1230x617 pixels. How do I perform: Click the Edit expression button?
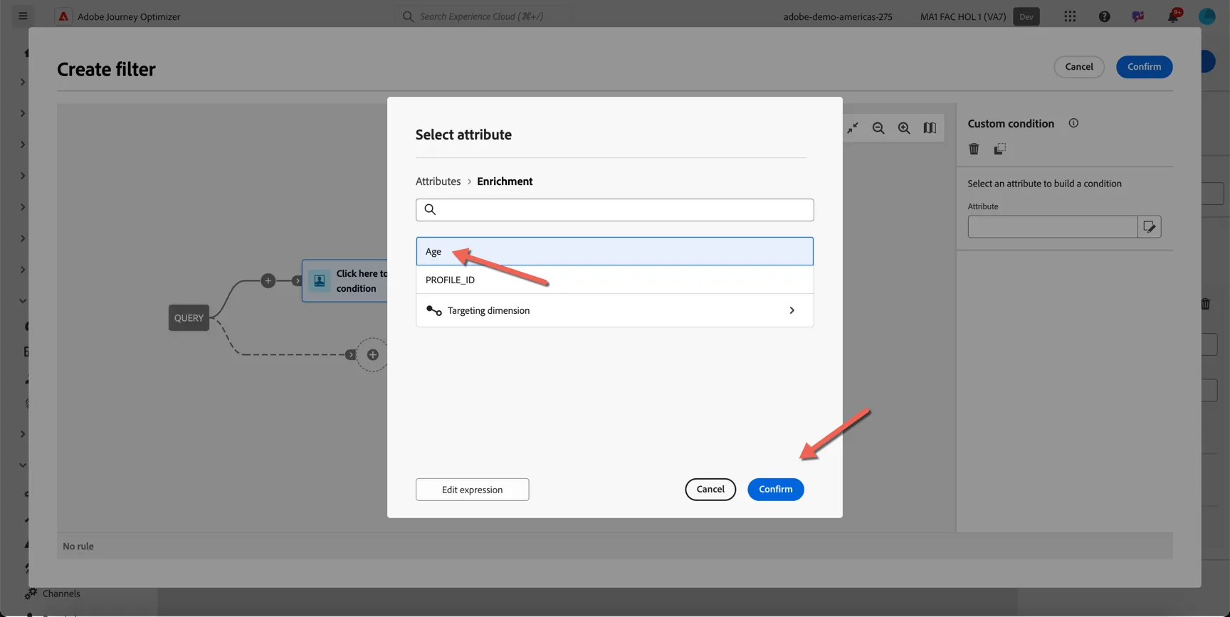click(472, 490)
